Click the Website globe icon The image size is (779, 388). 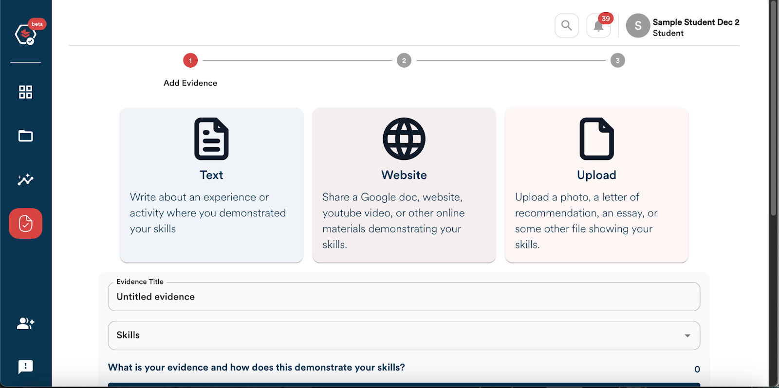[404, 139]
